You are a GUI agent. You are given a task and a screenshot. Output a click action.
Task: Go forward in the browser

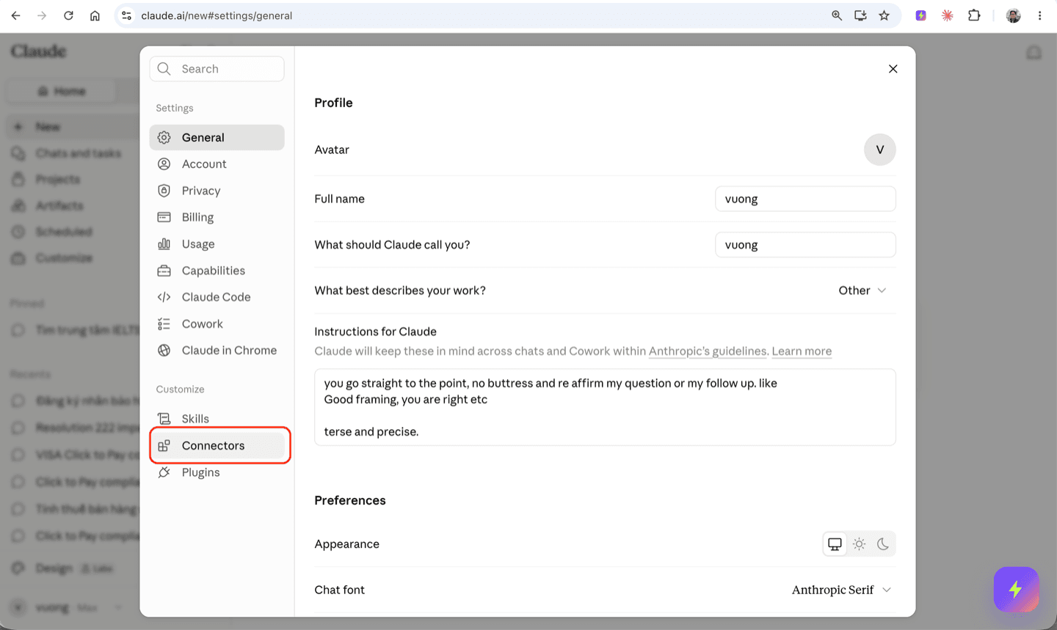coord(42,15)
